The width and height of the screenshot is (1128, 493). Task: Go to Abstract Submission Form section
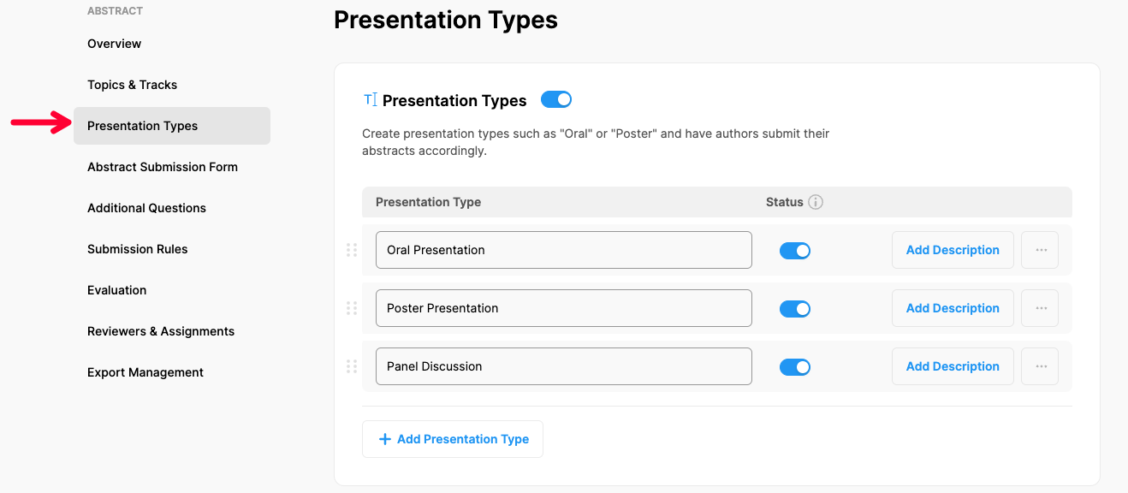point(163,167)
